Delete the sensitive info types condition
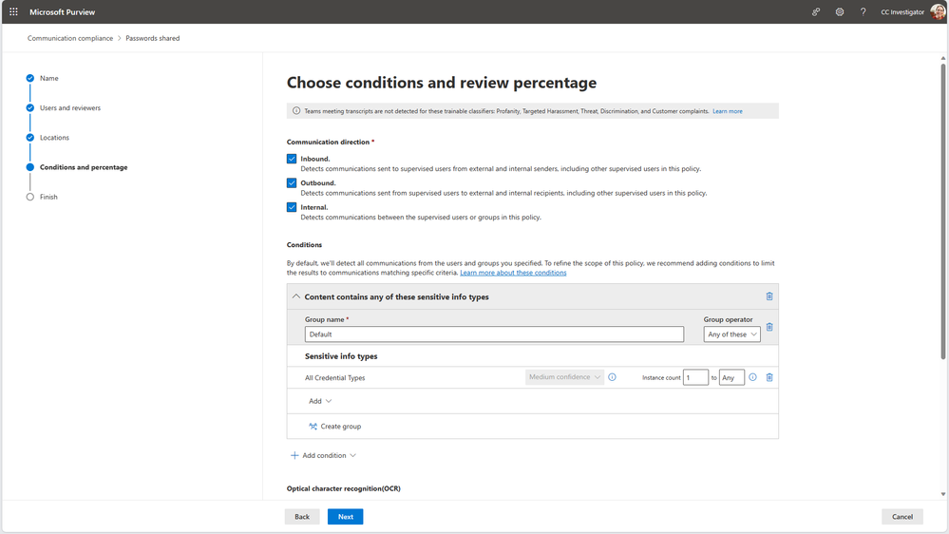 [769, 296]
